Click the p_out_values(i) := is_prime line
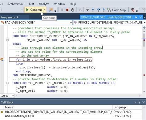 tap(57, 67)
